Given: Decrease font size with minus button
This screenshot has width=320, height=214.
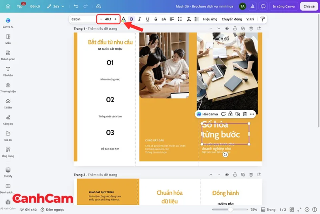Looking at the screenshot, I should click(x=101, y=19).
